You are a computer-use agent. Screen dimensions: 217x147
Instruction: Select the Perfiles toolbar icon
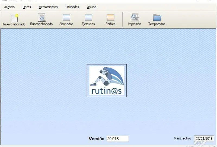click(110, 17)
